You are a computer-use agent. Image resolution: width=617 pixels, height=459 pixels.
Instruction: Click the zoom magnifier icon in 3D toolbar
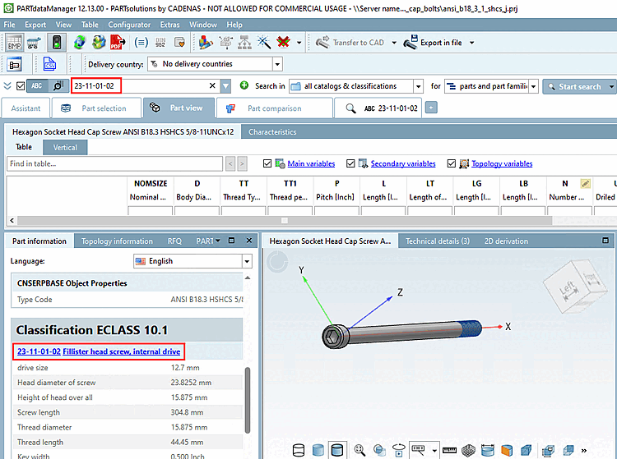[x=360, y=450]
